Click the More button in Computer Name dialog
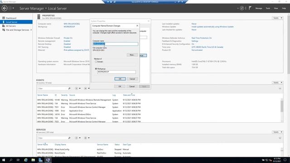 pyautogui.click(x=132, y=55)
